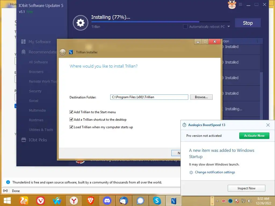Click the info icon beside the Thunderbird message
This screenshot has height=206, width=275.
8,182
